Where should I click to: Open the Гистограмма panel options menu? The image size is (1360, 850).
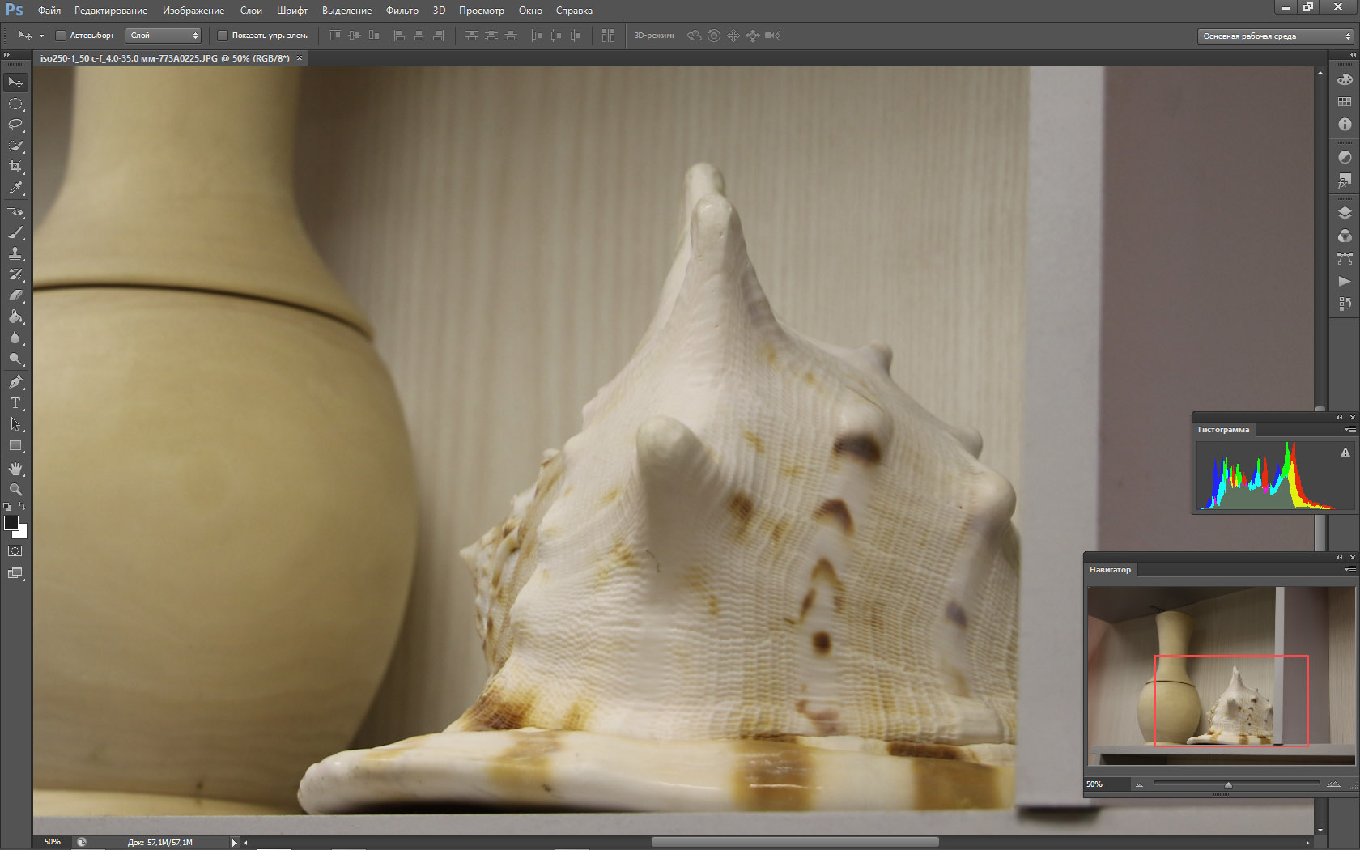[x=1349, y=430]
